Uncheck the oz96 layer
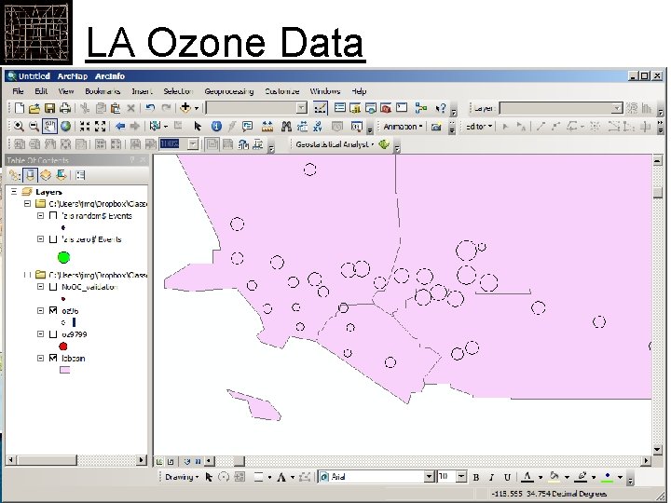Screen dimensions: 671x503 click(x=53, y=310)
